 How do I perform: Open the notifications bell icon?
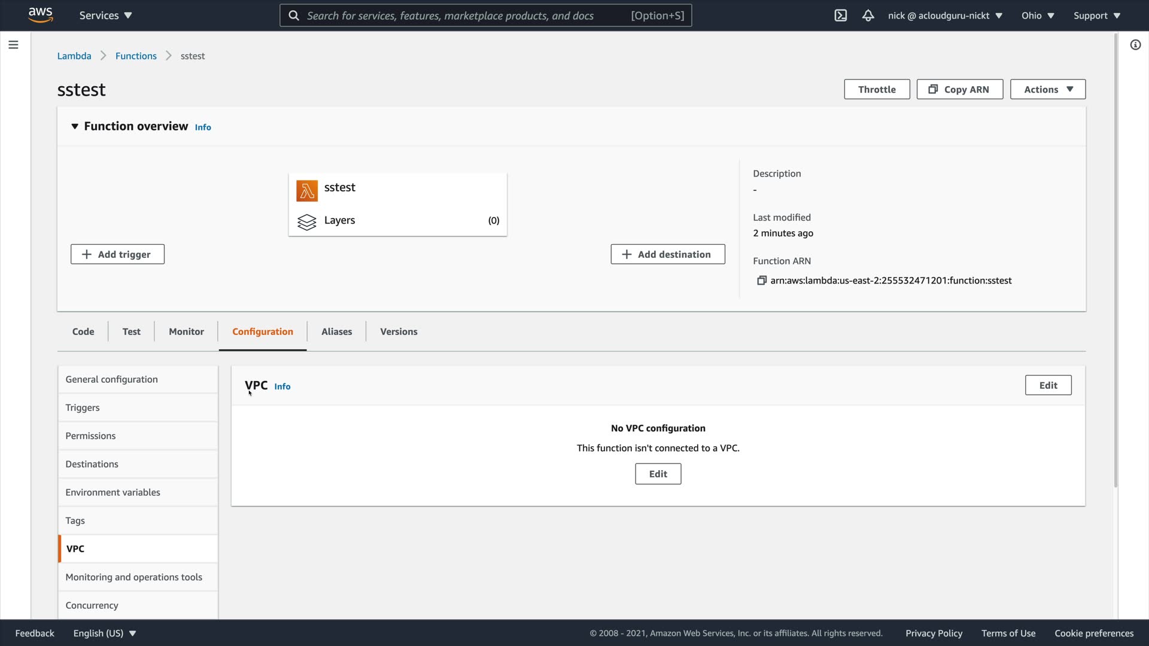868,16
